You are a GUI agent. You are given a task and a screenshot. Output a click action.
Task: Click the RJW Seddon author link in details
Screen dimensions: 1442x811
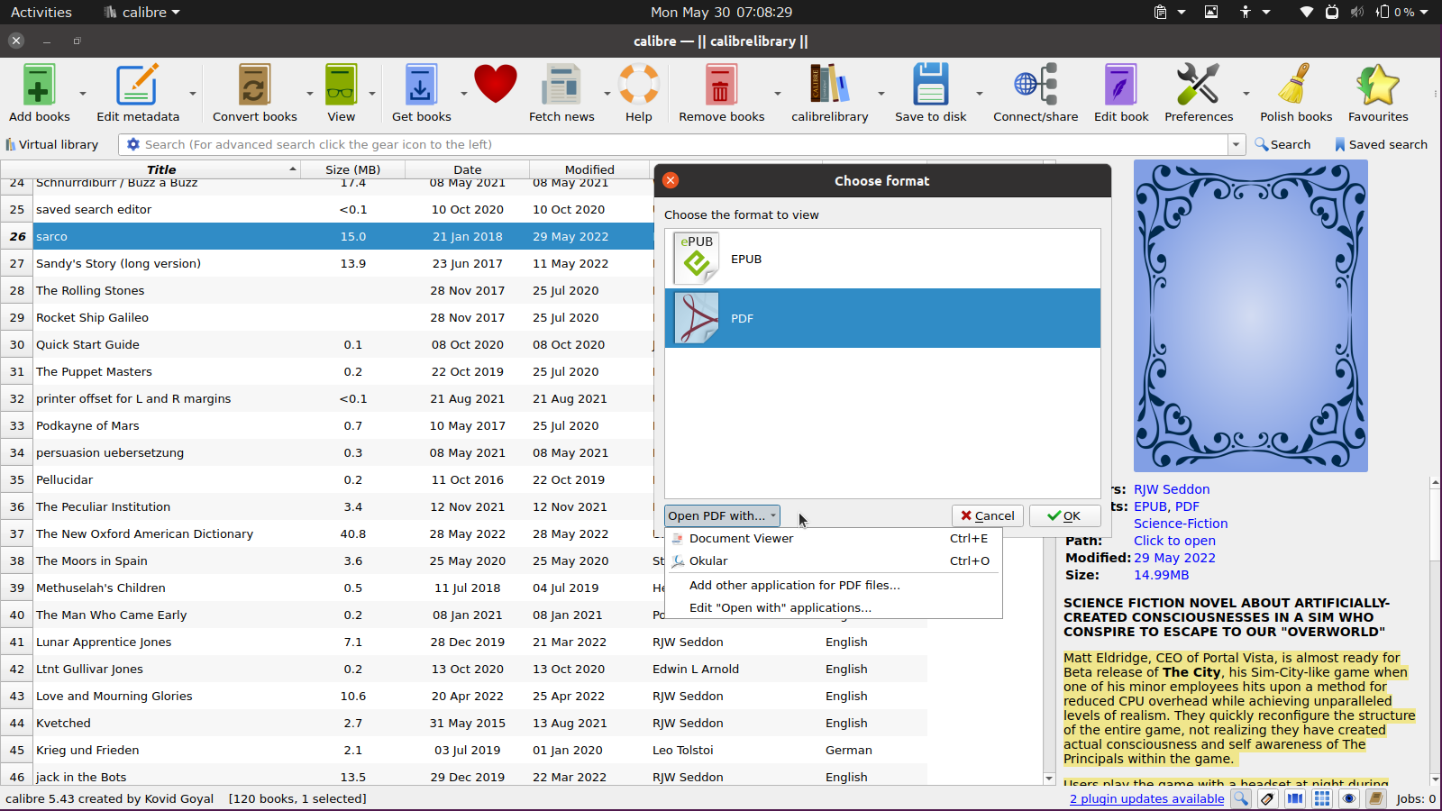coord(1172,489)
